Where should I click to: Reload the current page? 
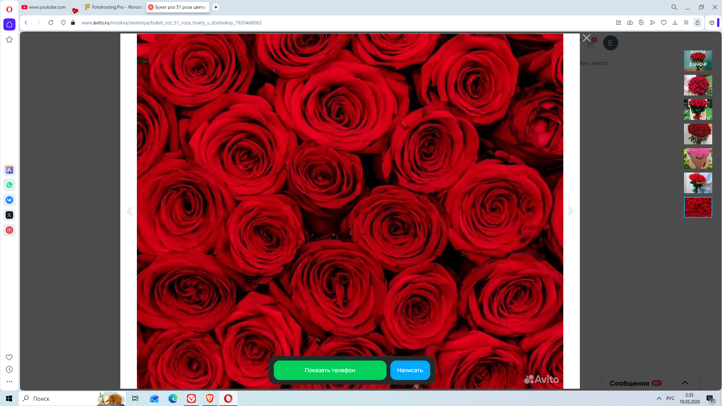click(51, 23)
